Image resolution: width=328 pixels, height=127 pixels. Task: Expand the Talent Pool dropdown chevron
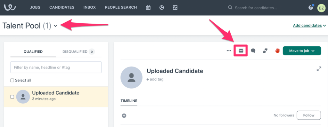click(x=55, y=26)
